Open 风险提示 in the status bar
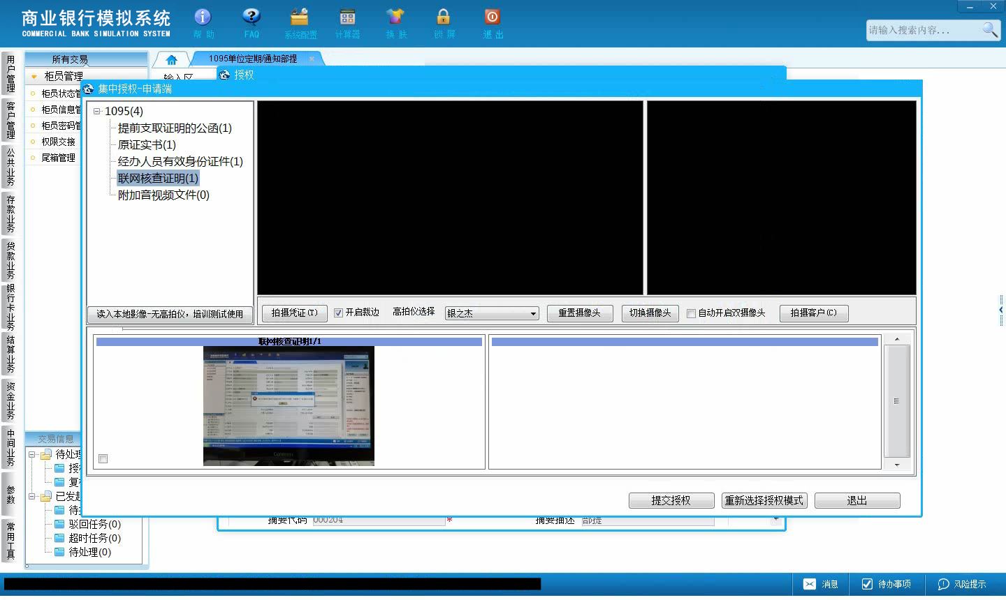 point(962,584)
